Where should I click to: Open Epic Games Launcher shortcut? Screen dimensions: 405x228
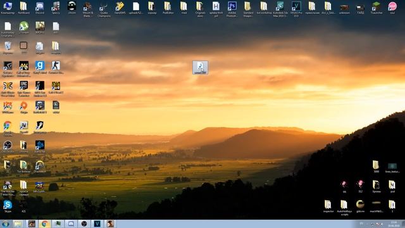click(24, 89)
